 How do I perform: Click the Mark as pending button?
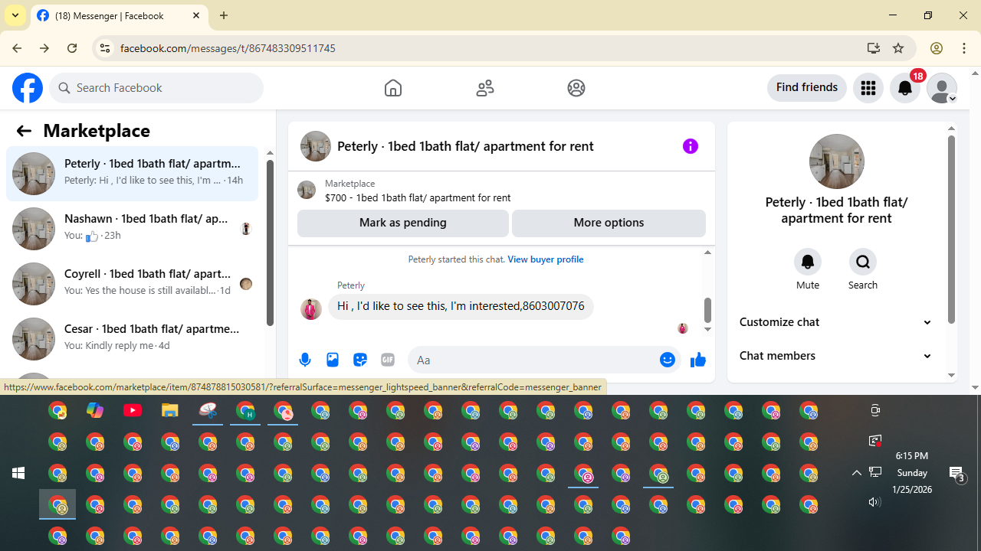pyautogui.click(x=403, y=223)
